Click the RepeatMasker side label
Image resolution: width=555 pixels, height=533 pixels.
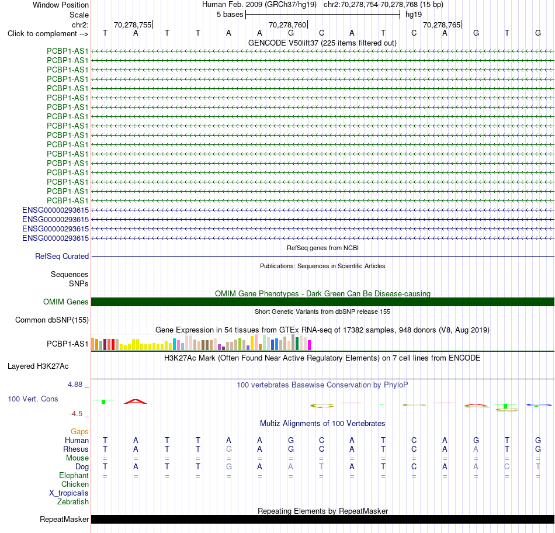(64, 519)
